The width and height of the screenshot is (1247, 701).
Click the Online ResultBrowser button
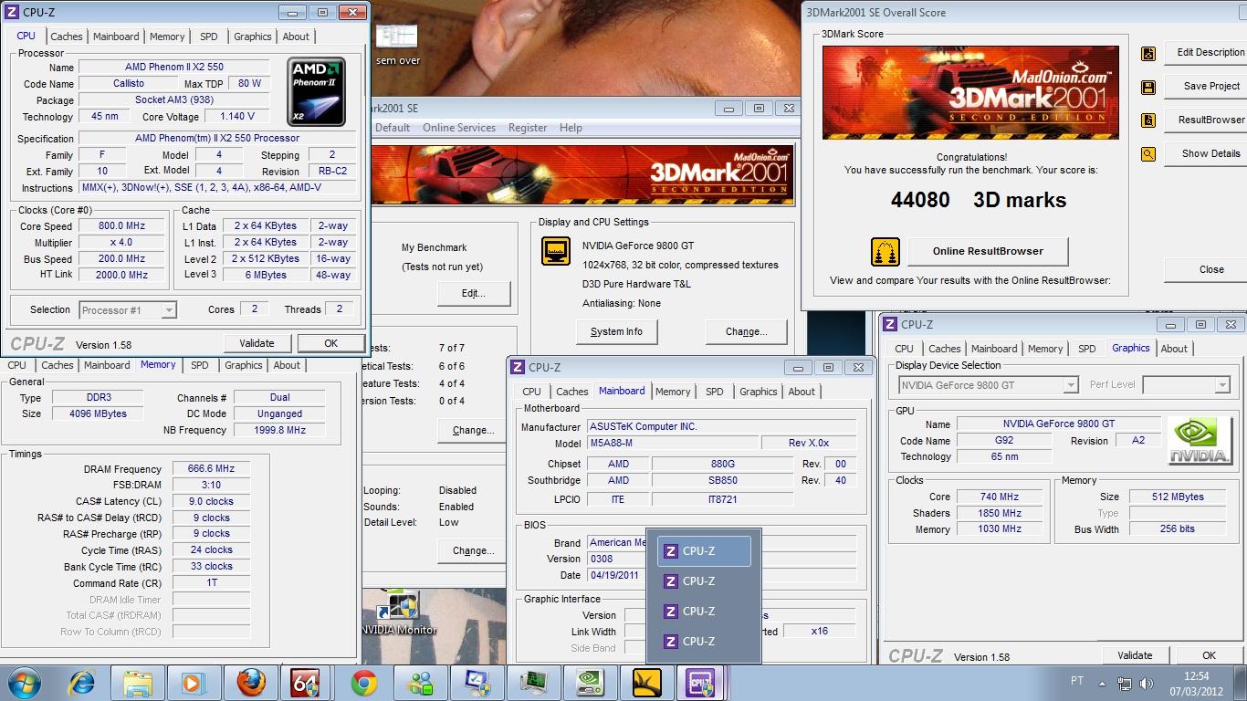click(x=988, y=251)
